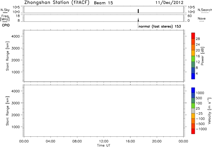Viewport: 212px width, 147px height.
Task: Click the gray Velocity colorbar swatch
Action: click(x=193, y=111)
